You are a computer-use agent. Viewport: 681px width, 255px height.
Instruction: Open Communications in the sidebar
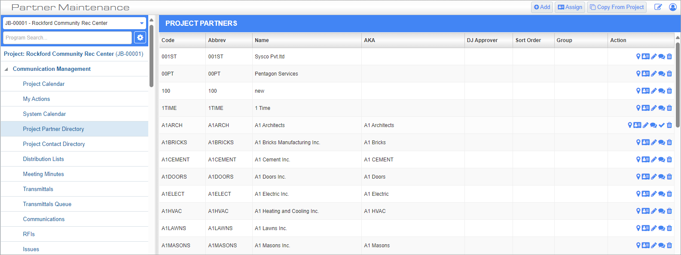click(44, 219)
